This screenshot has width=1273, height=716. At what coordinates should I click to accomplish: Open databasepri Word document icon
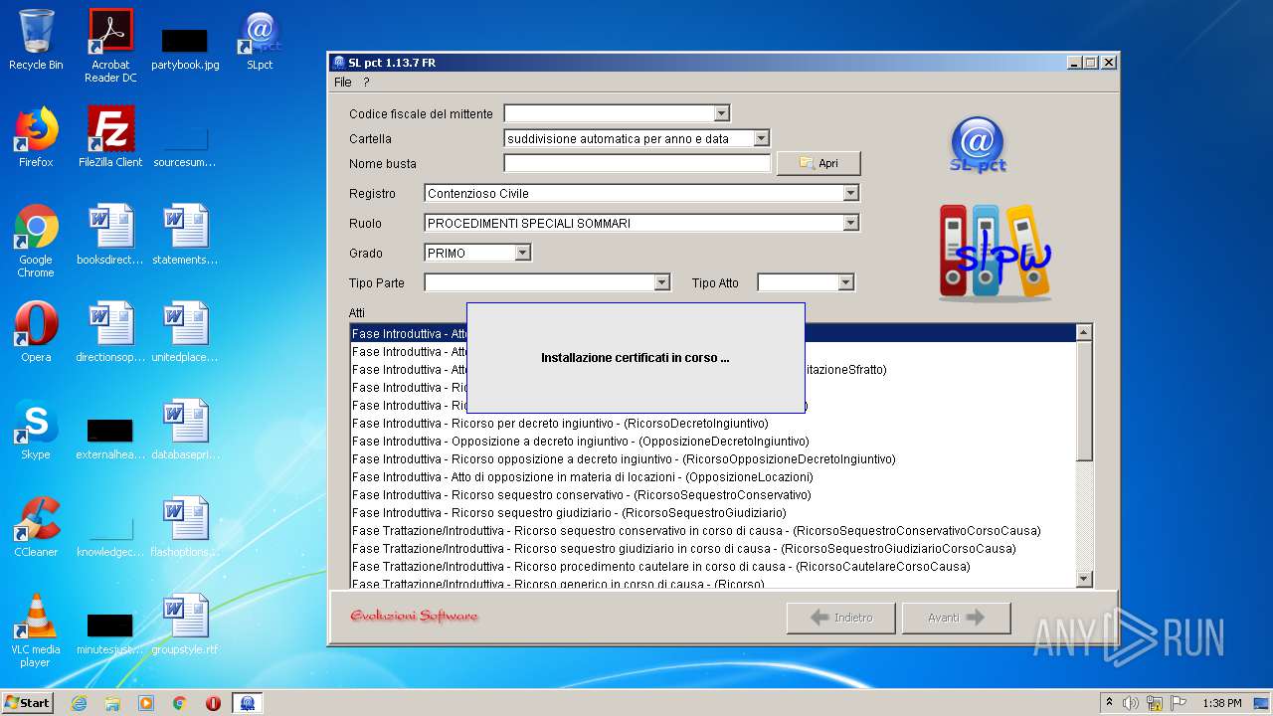(x=185, y=430)
